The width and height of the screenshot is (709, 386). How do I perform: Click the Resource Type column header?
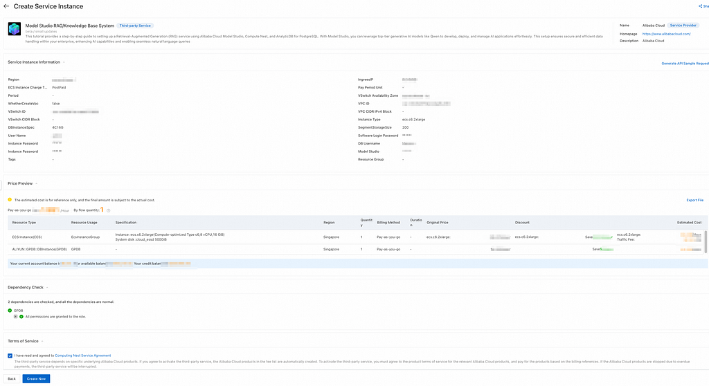point(24,222)
